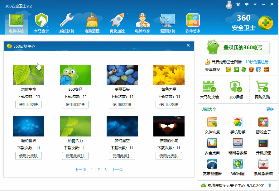
Task: Click 登录我的360帐号 login button
Action: click(x=238, y=47)
